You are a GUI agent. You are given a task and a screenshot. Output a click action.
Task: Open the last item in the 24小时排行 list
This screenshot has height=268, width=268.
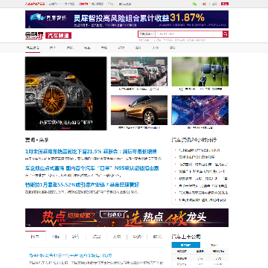click(202, 200)
